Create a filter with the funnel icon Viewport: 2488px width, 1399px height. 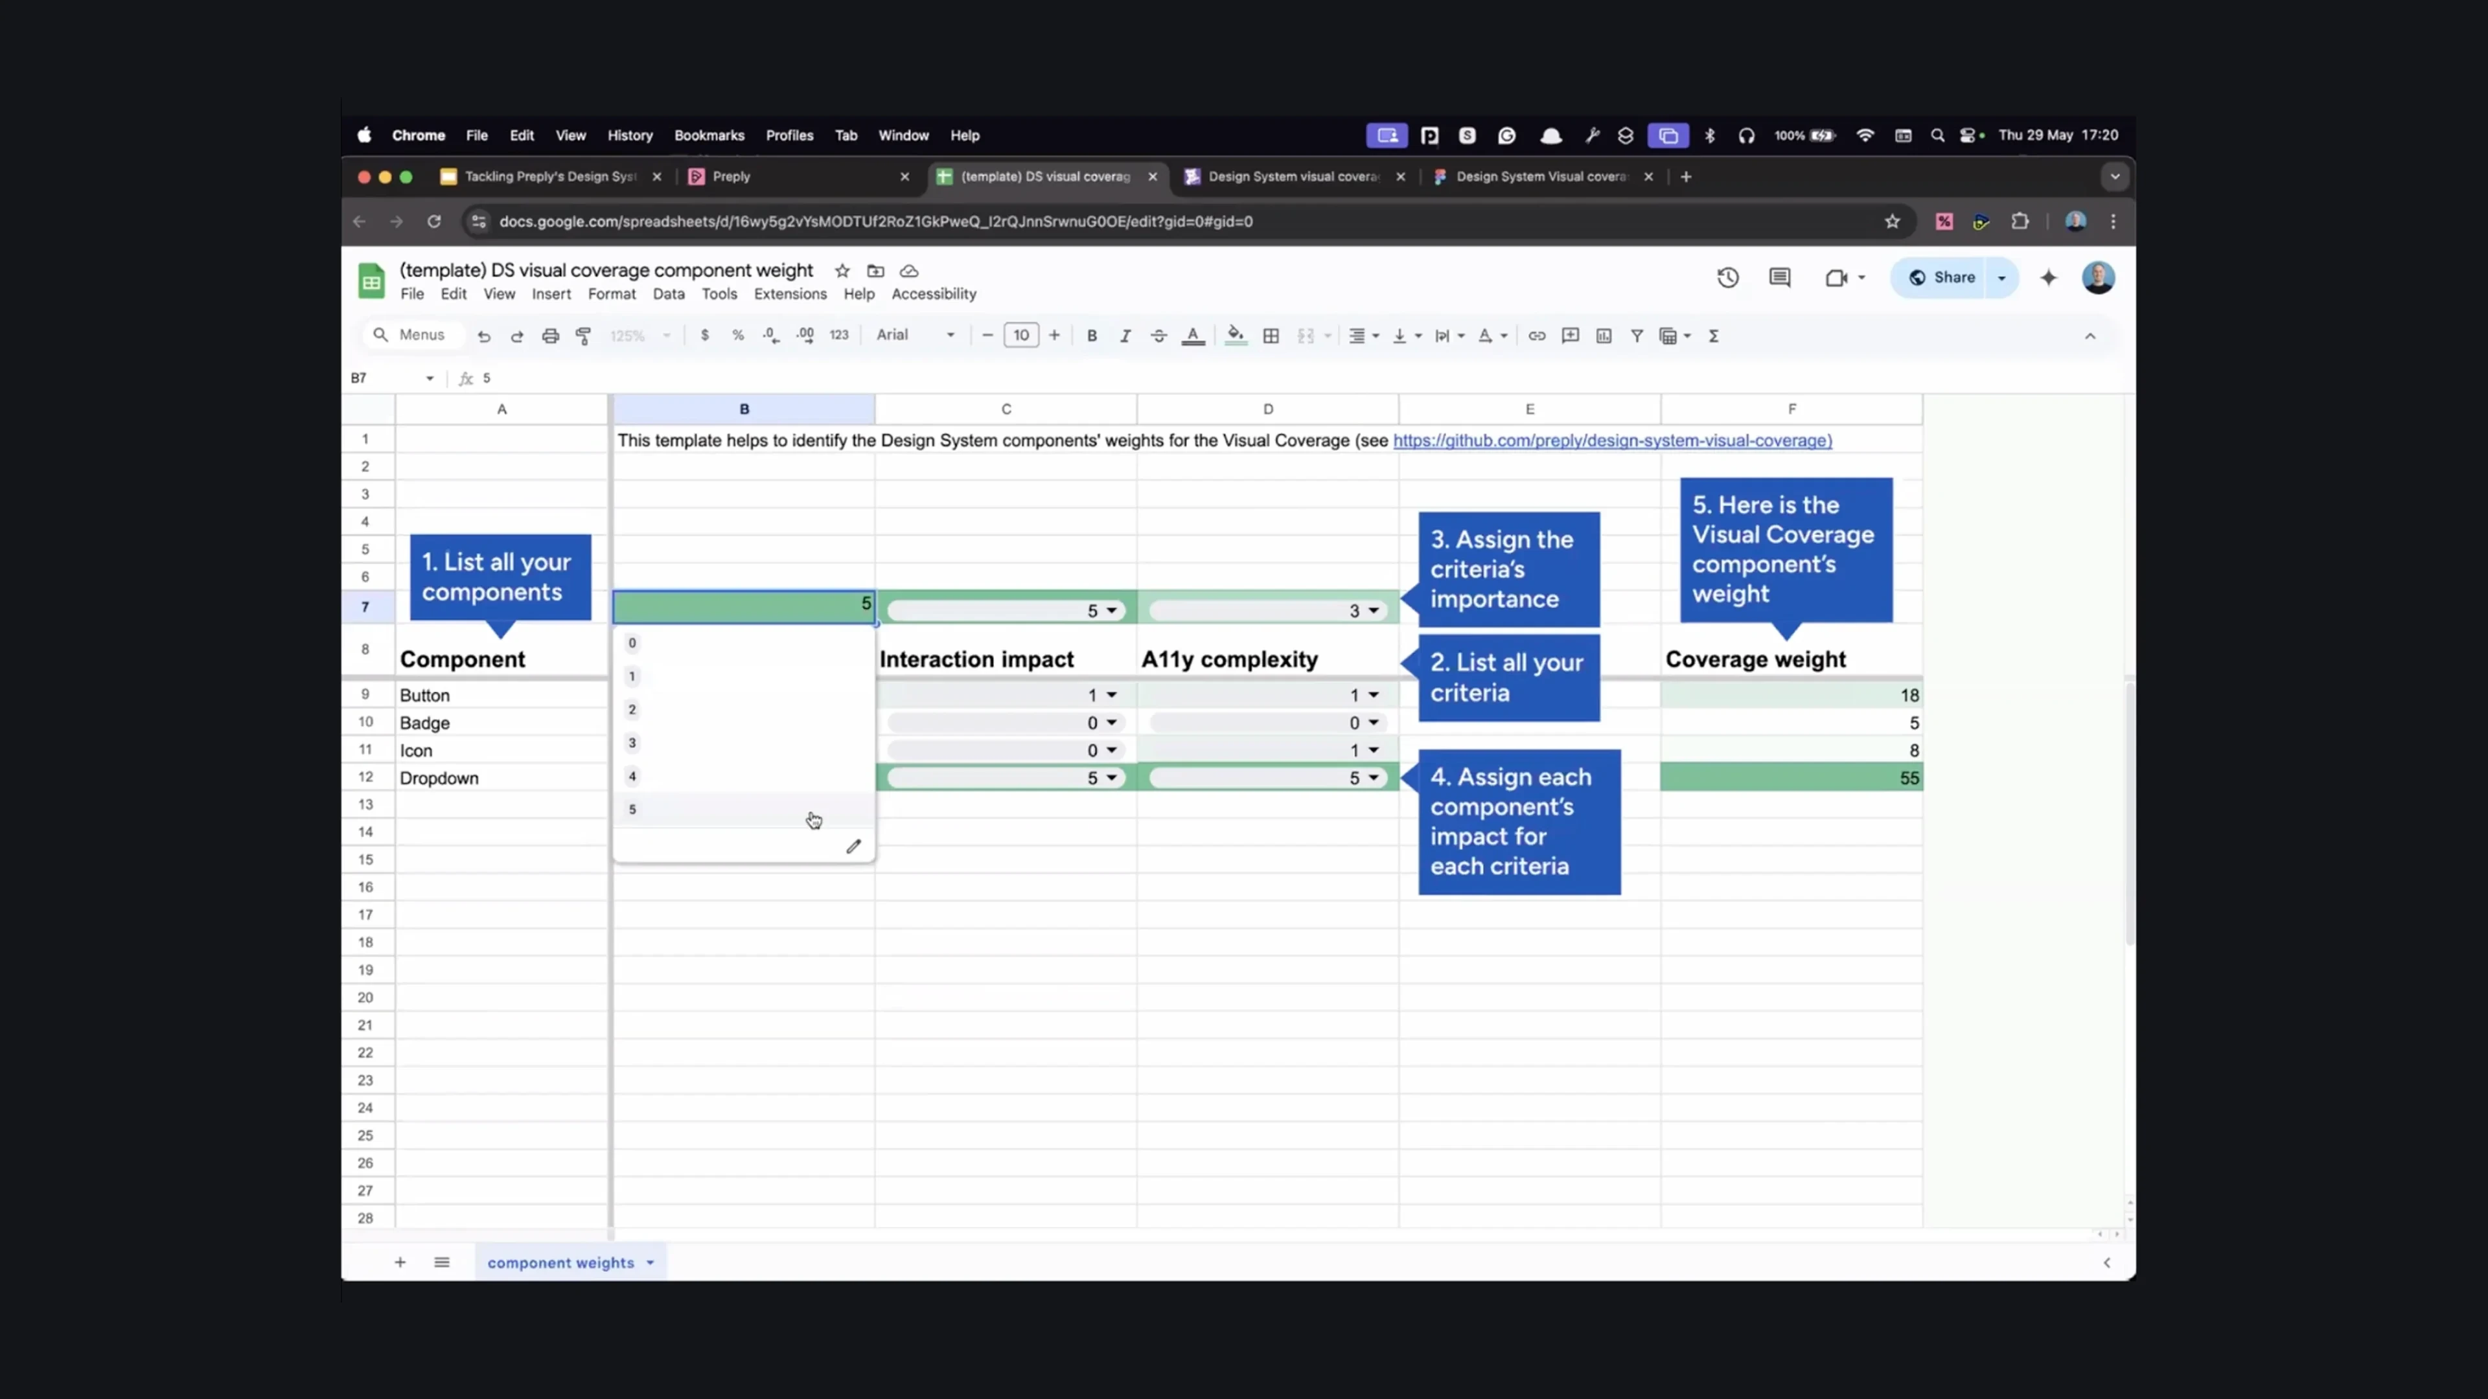tap(1637, 335)
